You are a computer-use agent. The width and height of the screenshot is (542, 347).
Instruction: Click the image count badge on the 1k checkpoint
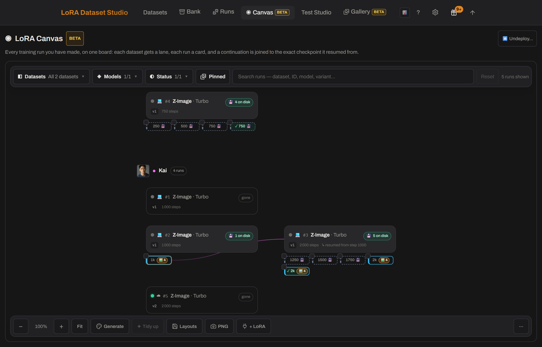(163, 260)
